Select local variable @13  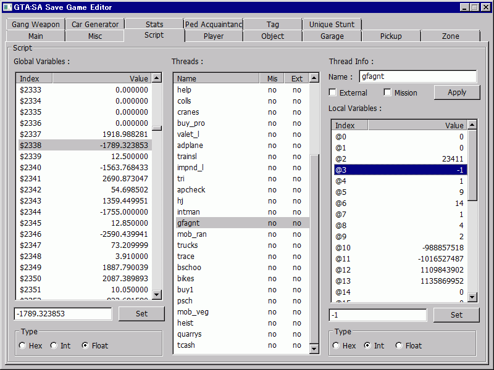point(400,281)
